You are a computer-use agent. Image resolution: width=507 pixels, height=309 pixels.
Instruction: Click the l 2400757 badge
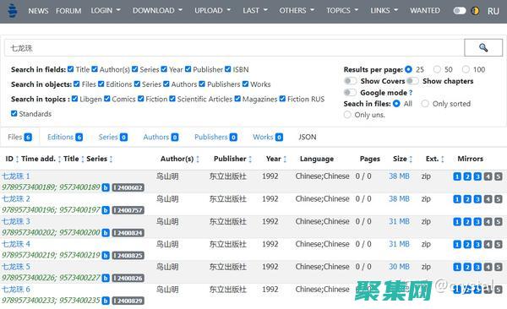click(128, 210)
